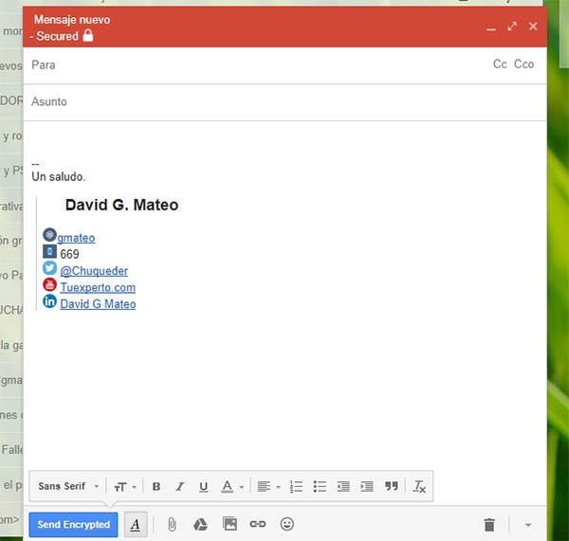Viewport: 569px width, 541px height.
Task: Click the Un saludo. text
Action: pos(59,177)
